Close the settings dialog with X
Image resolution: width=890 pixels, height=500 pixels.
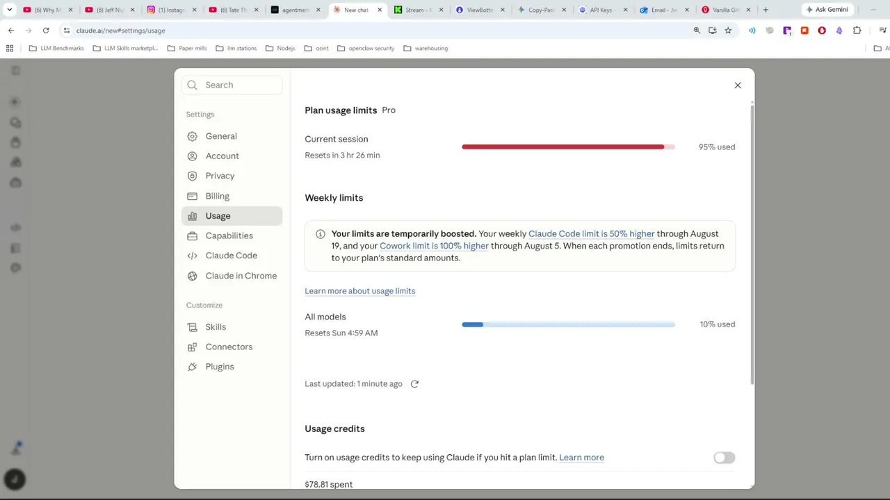(x=738, y=85)
